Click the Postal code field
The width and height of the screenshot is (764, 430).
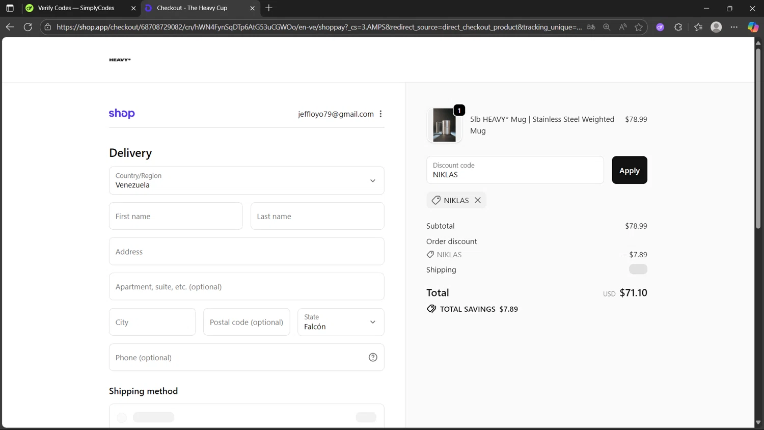[247, 322]
